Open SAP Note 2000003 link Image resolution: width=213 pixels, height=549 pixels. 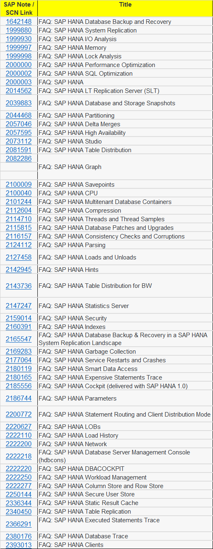click(x=18, y=82)
